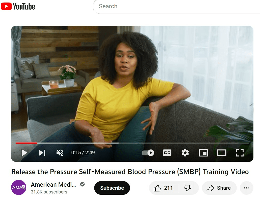
Task: Seek on the red video progress bar
Action: (26, 143)
